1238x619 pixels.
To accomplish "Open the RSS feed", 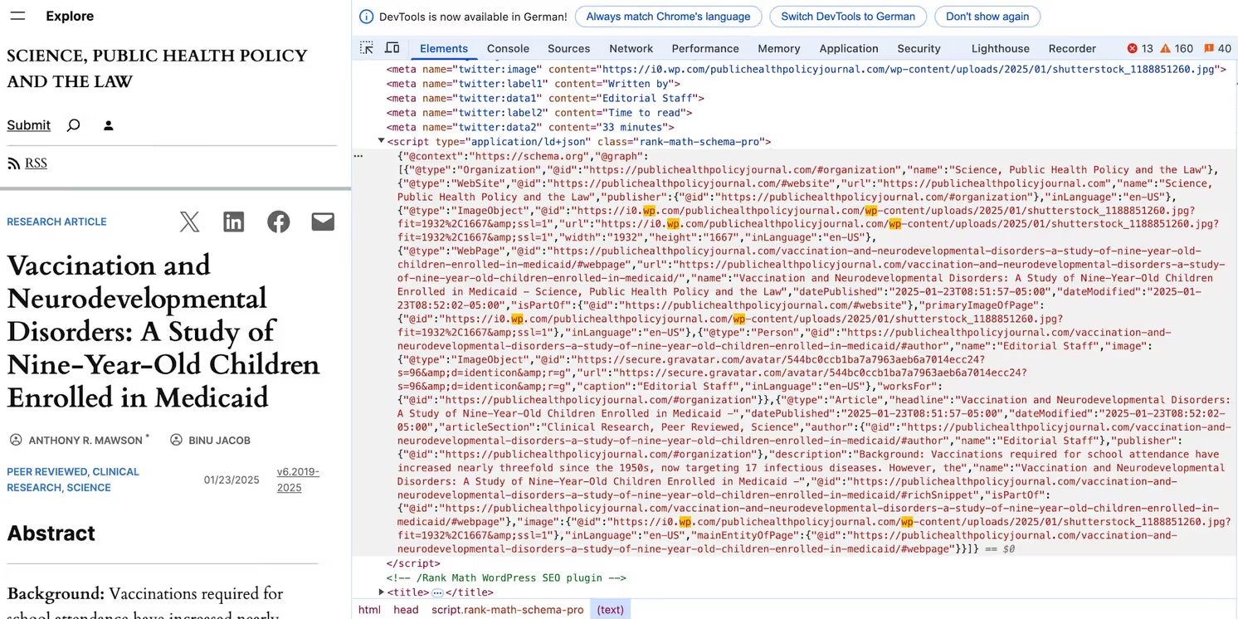I will coord(27,163).
